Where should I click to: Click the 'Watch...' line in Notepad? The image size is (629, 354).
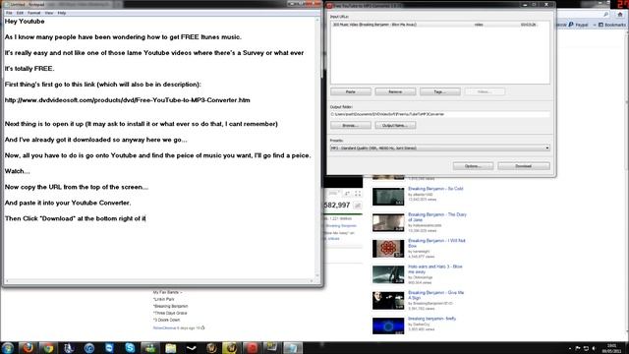click(x=18, y=171)
